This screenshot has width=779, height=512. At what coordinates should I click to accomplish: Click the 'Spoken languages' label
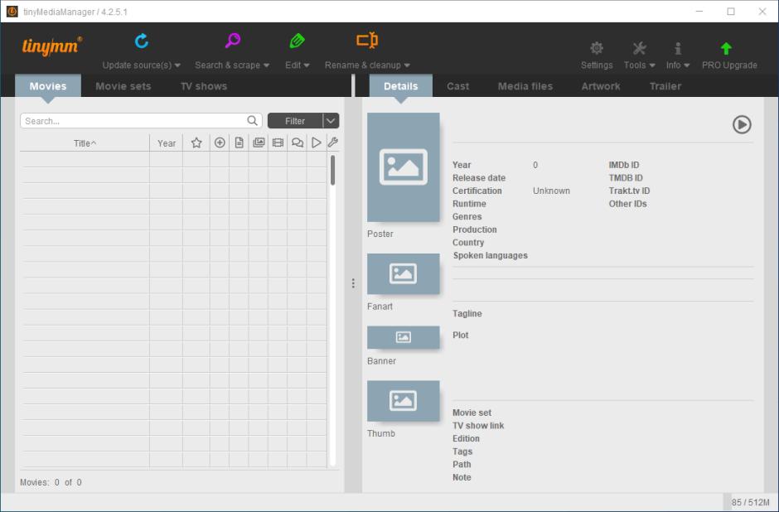(490, 255)
